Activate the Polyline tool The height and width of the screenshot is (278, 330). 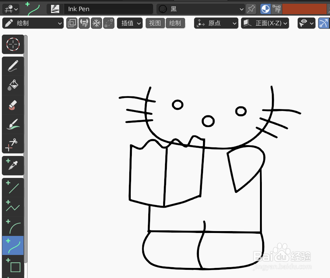pos(13,207)
